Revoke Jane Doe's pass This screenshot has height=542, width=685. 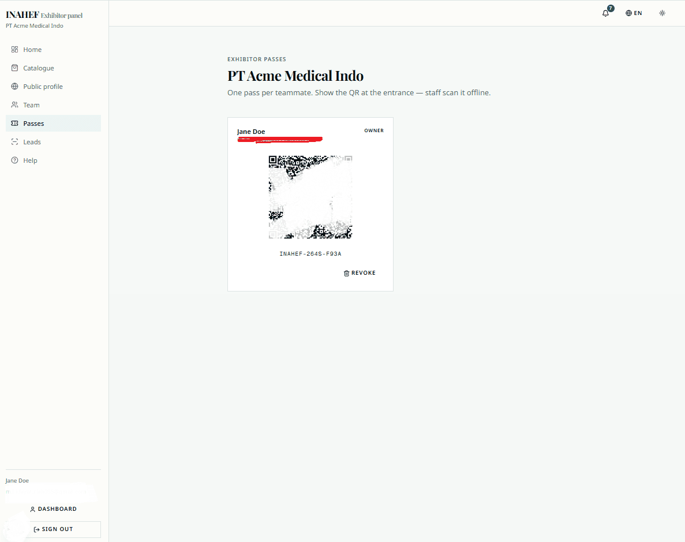[360, 273]
